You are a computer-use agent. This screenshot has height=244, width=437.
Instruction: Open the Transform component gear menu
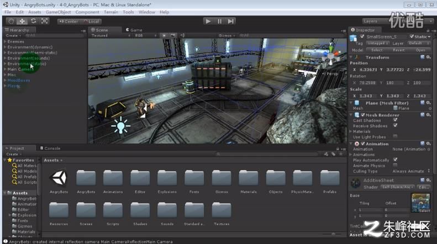coord(428,57)
